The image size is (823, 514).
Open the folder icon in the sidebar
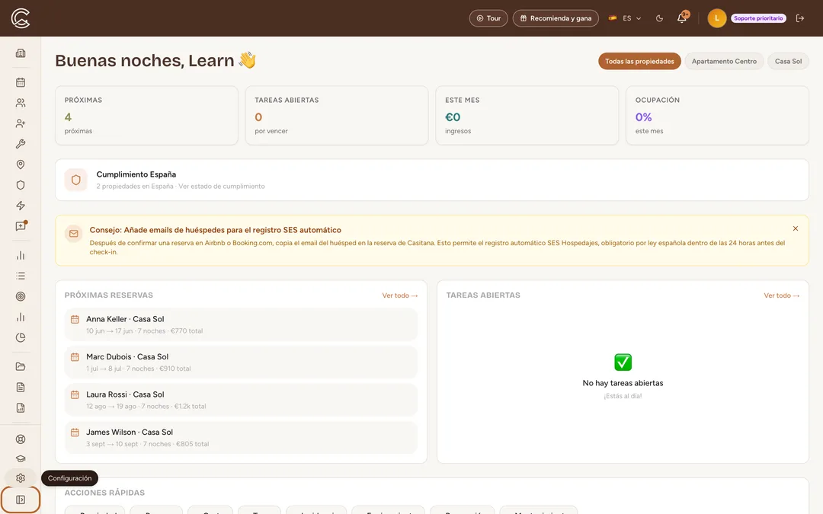pos(21,366)
